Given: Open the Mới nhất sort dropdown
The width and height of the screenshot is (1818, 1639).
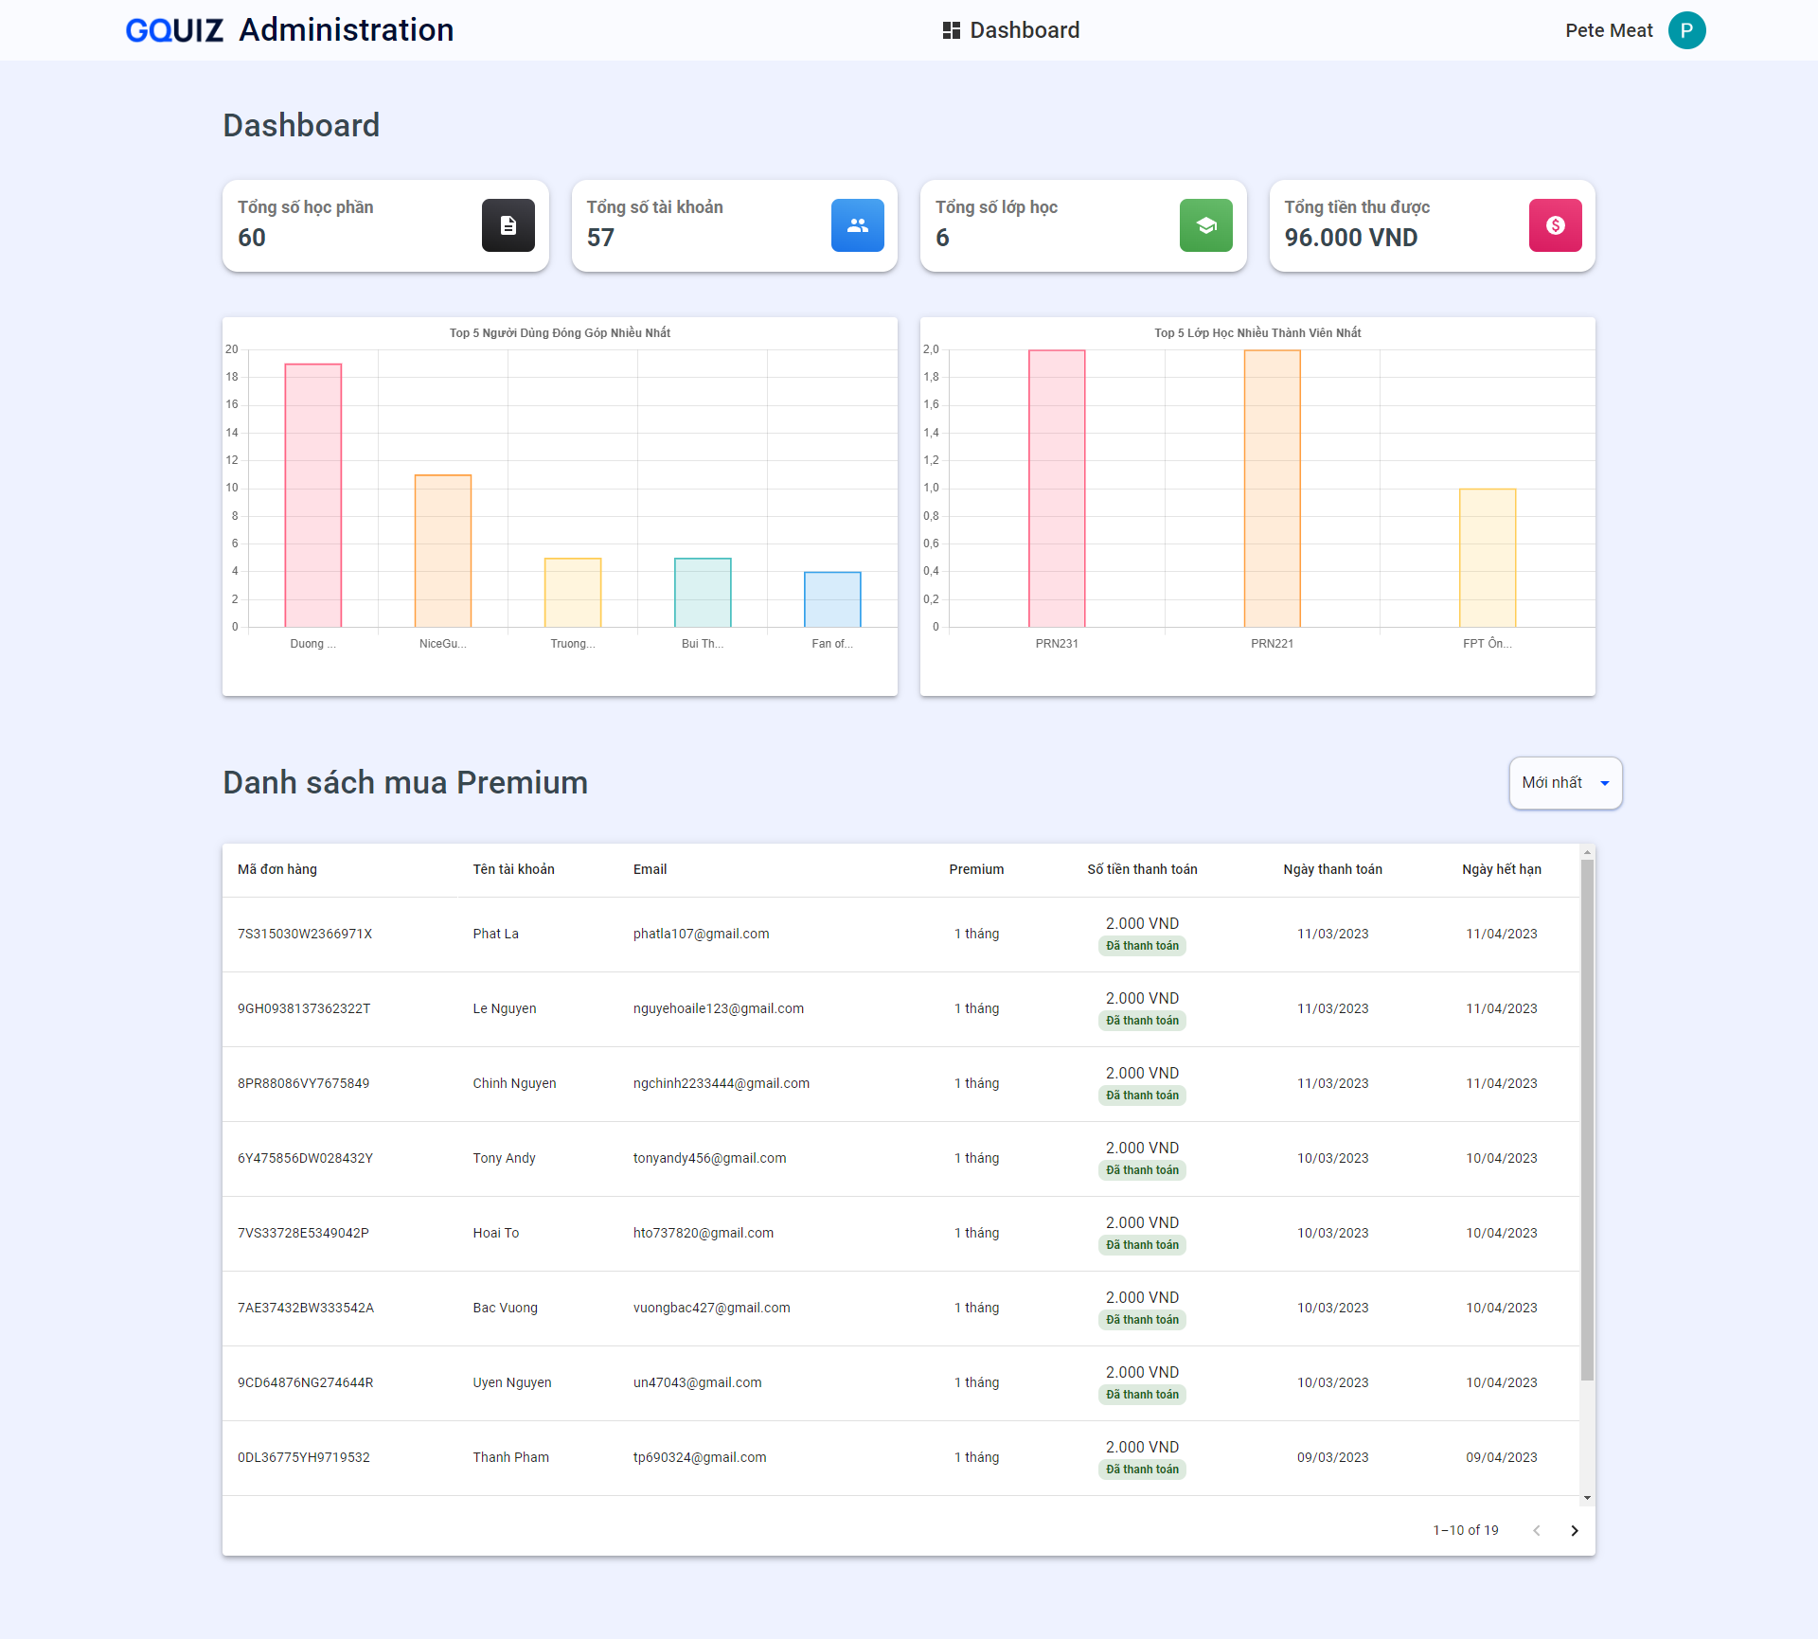Looking at the screenshot, I should [x=1553, y=782].
